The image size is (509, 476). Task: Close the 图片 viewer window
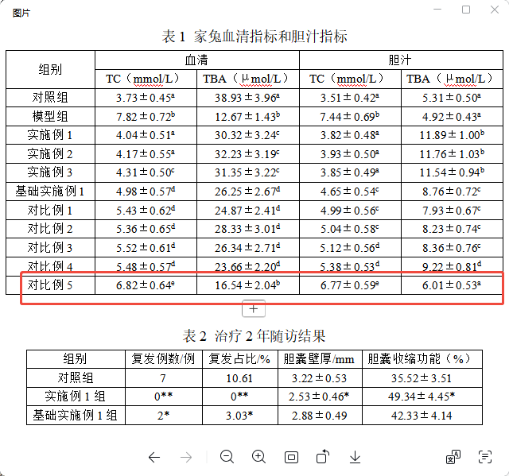coord(495,10)
